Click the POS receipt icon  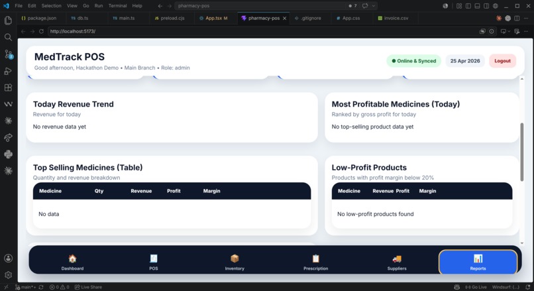click(x=154, y=259)
